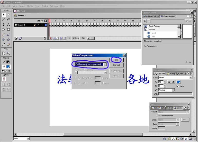This screenshot has height=142, width=198.
Task: Toggle italic text formatting in Character panel
Action: pyautogui.click(x=173, y=82)
